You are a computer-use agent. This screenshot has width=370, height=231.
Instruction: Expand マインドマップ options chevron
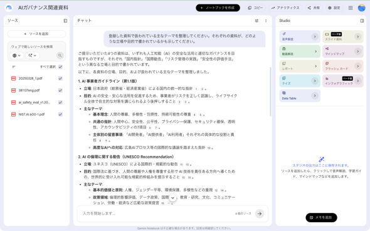357,51
